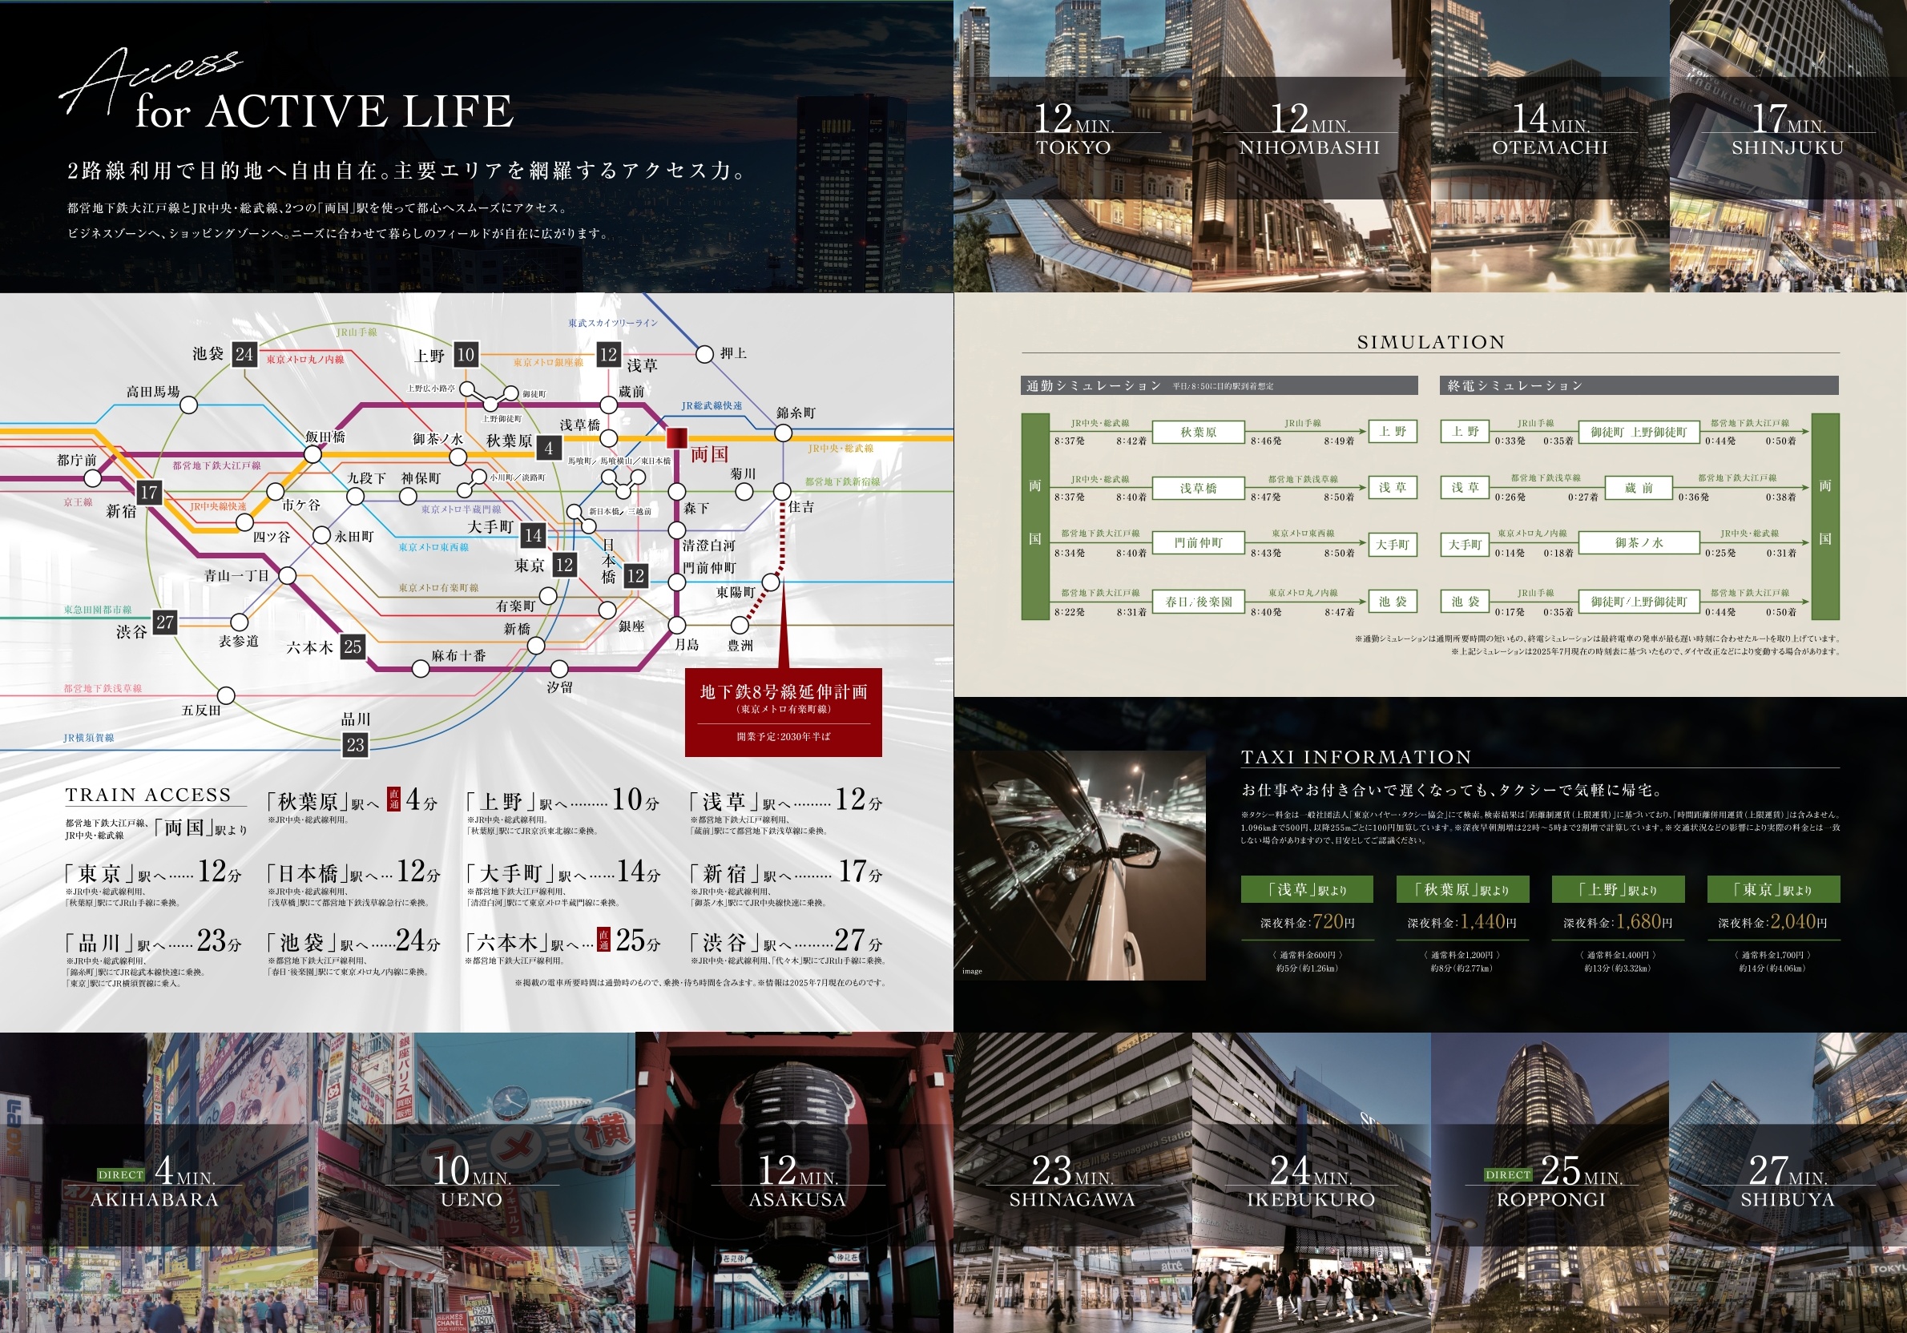
Task: Click the 17 badge at 新宿
Action: tap(149, 493)
